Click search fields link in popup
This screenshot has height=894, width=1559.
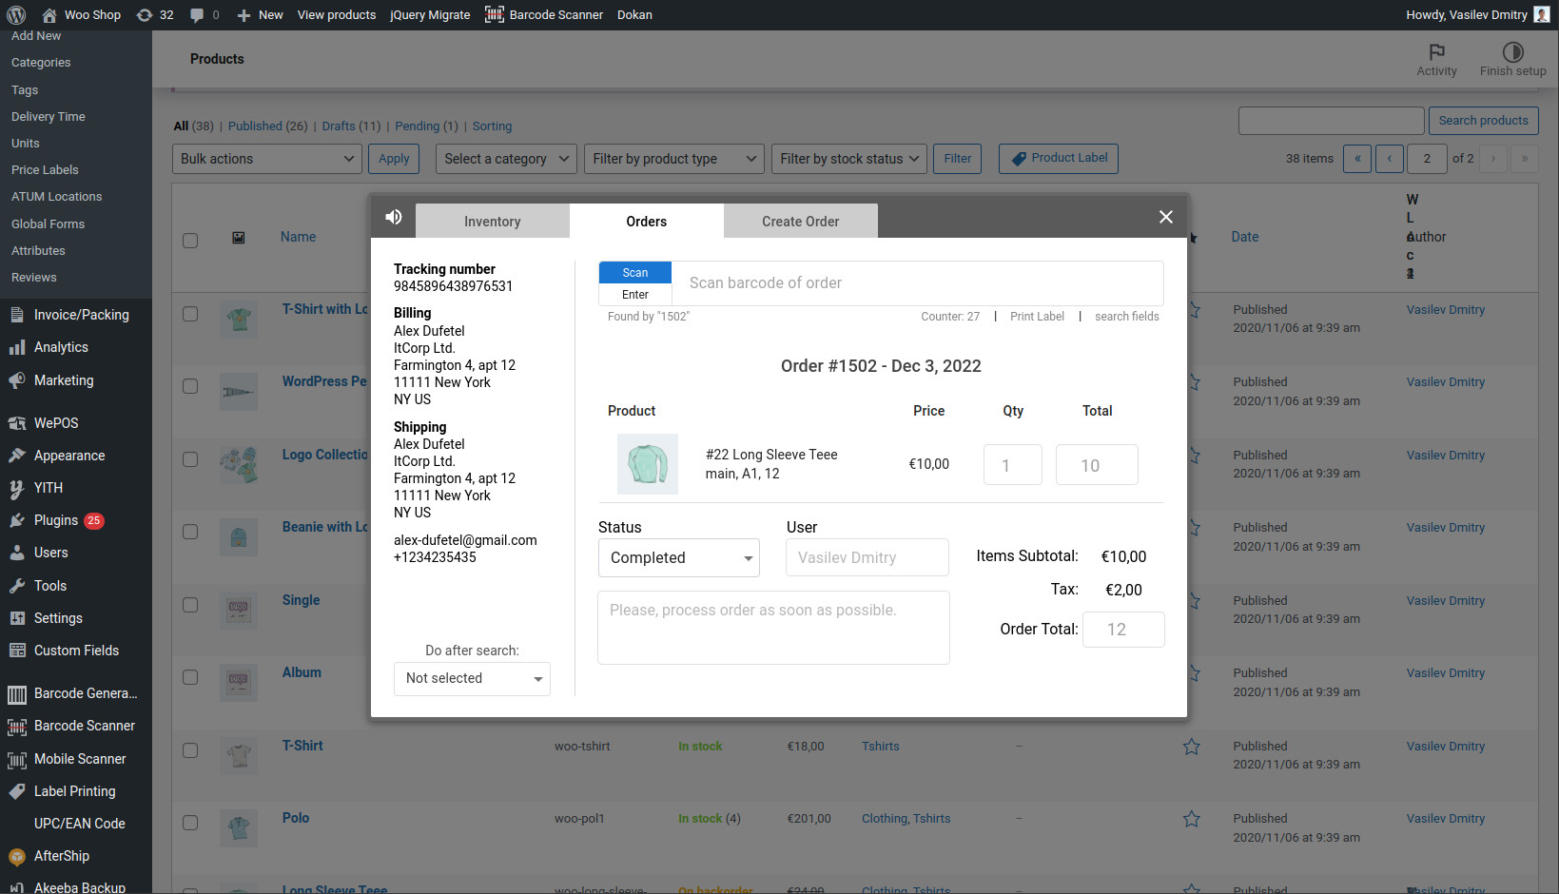(x=1126, y=317)
